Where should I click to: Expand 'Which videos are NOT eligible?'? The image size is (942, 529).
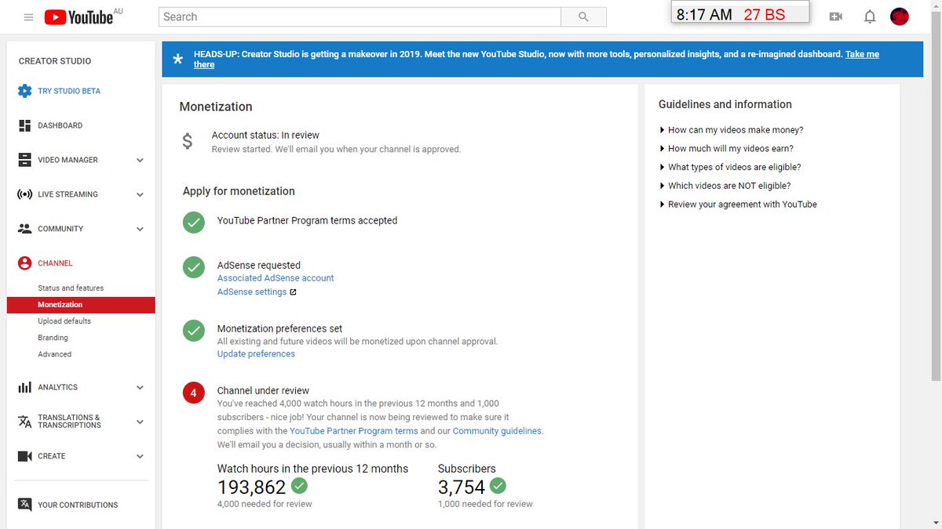coord(725,186)
